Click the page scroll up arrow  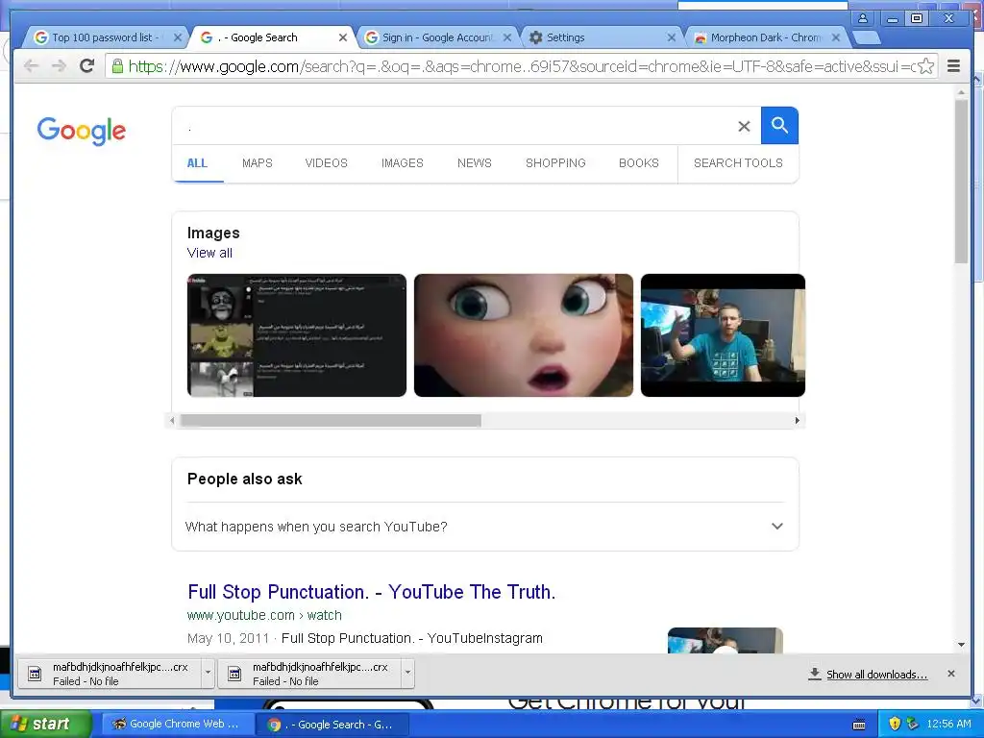coord(961,93)
